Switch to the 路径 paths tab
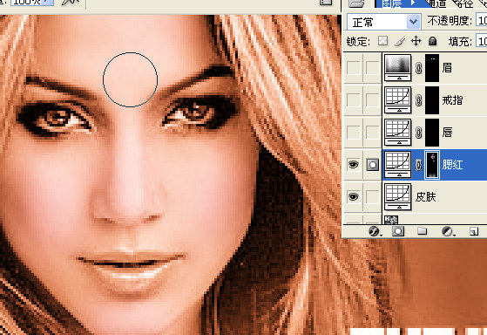The height and width of the screenshot is (335, 487). pyautogui.click(x=463, y=3)
